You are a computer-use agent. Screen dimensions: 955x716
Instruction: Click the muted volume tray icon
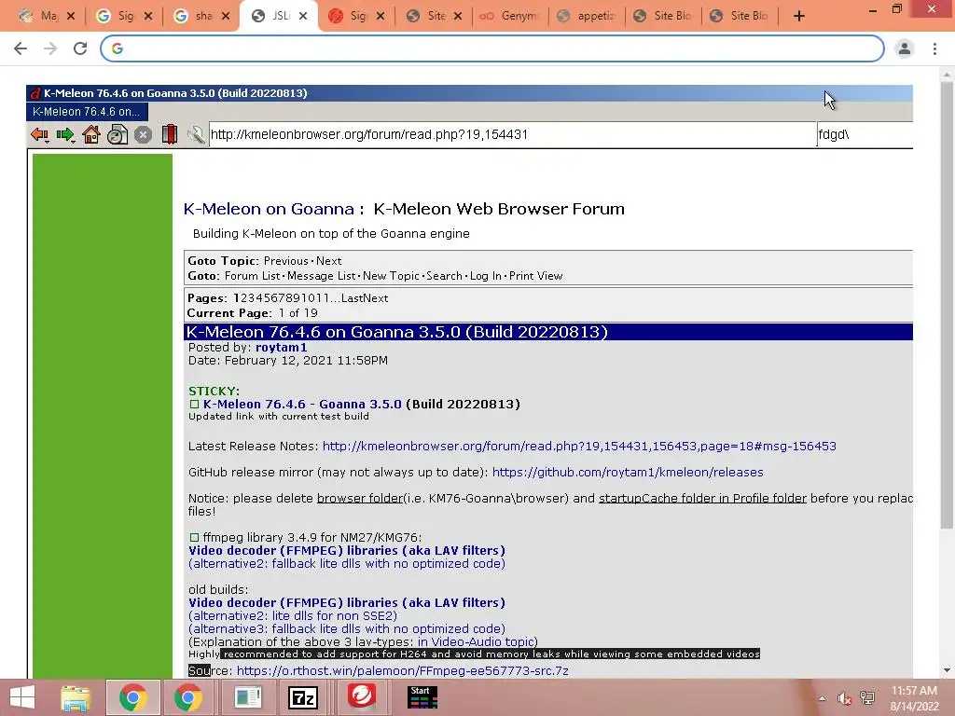[x=844, y=699]
